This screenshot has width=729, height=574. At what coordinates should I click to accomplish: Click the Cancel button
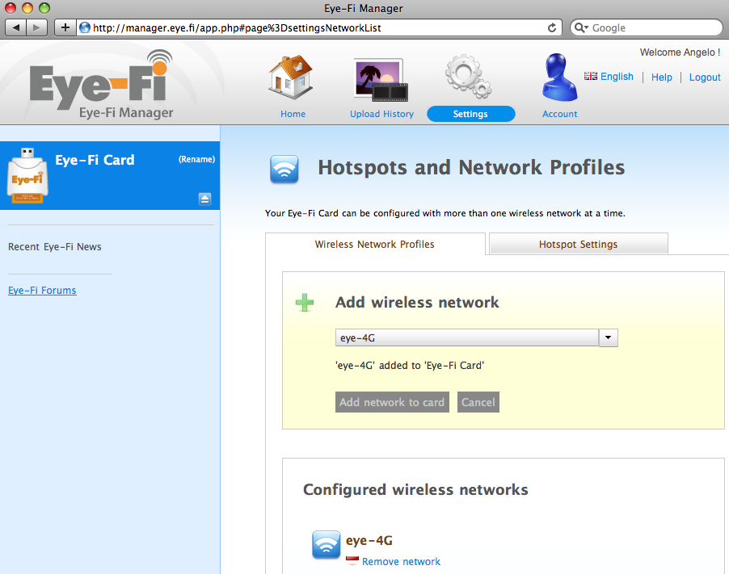coord(478,402)
